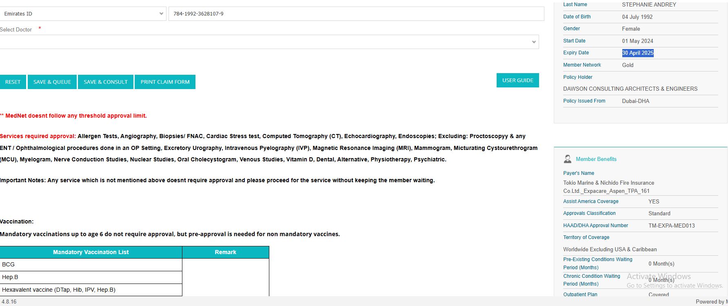
Task: Click SAVE & QUEUE button
Action: 52,82
